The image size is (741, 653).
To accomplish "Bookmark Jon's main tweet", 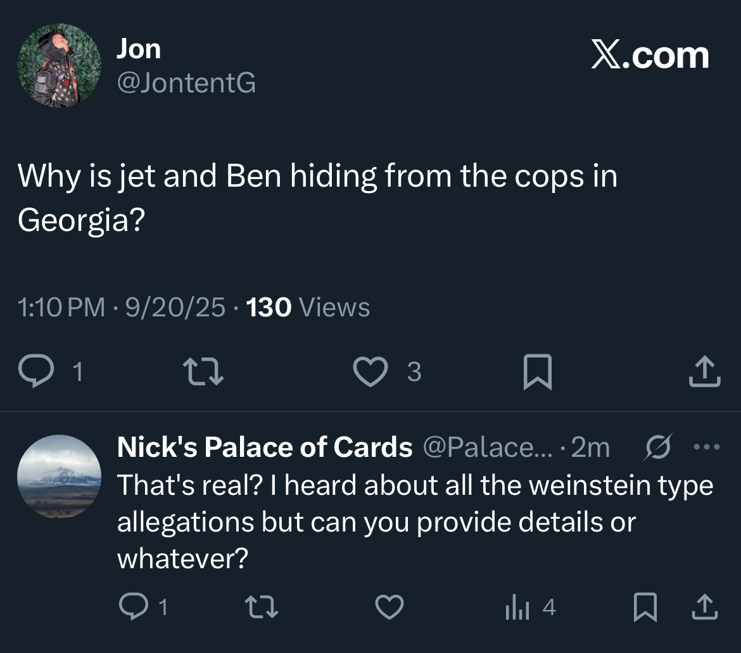I will 538,372.
